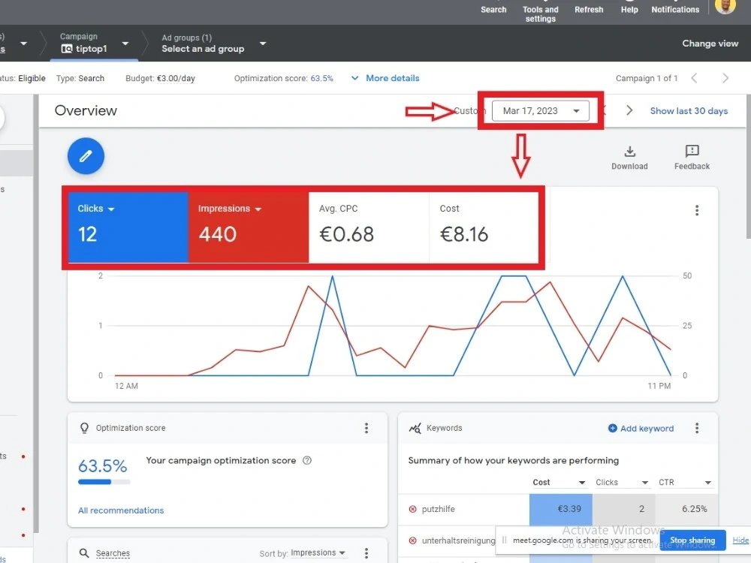
Task: Click the lightbulb Optimization score icon
Action: [x=84, y=428]
